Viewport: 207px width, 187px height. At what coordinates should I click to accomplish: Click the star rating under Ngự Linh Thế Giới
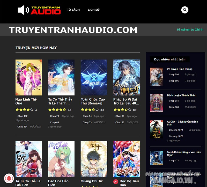[x=24, y=110]
